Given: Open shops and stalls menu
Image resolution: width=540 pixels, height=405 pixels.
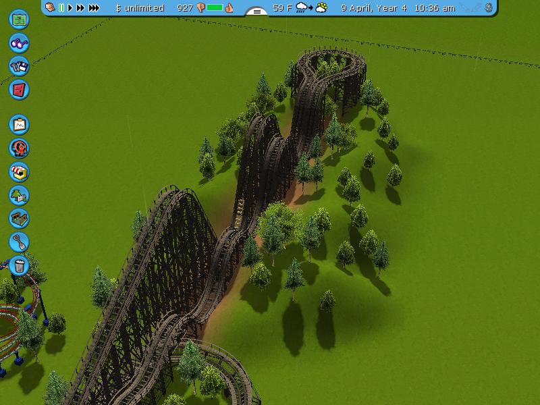Looking at the screenshot, I should tap(19, 171).
